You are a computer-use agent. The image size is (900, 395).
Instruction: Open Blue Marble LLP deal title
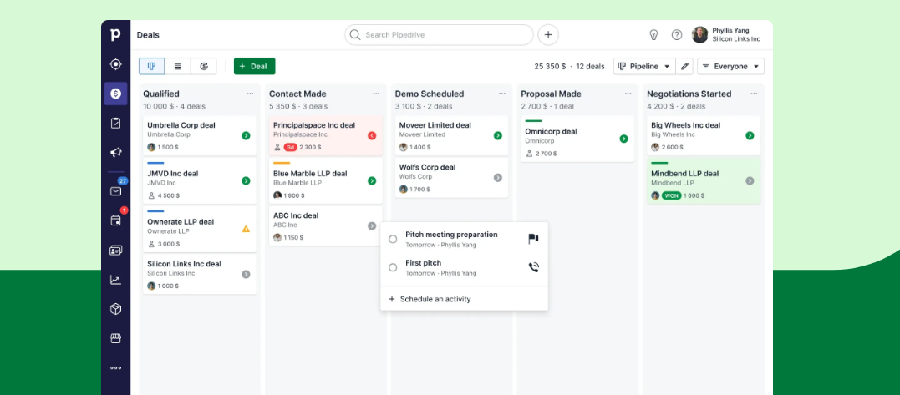tap(310, 173)
